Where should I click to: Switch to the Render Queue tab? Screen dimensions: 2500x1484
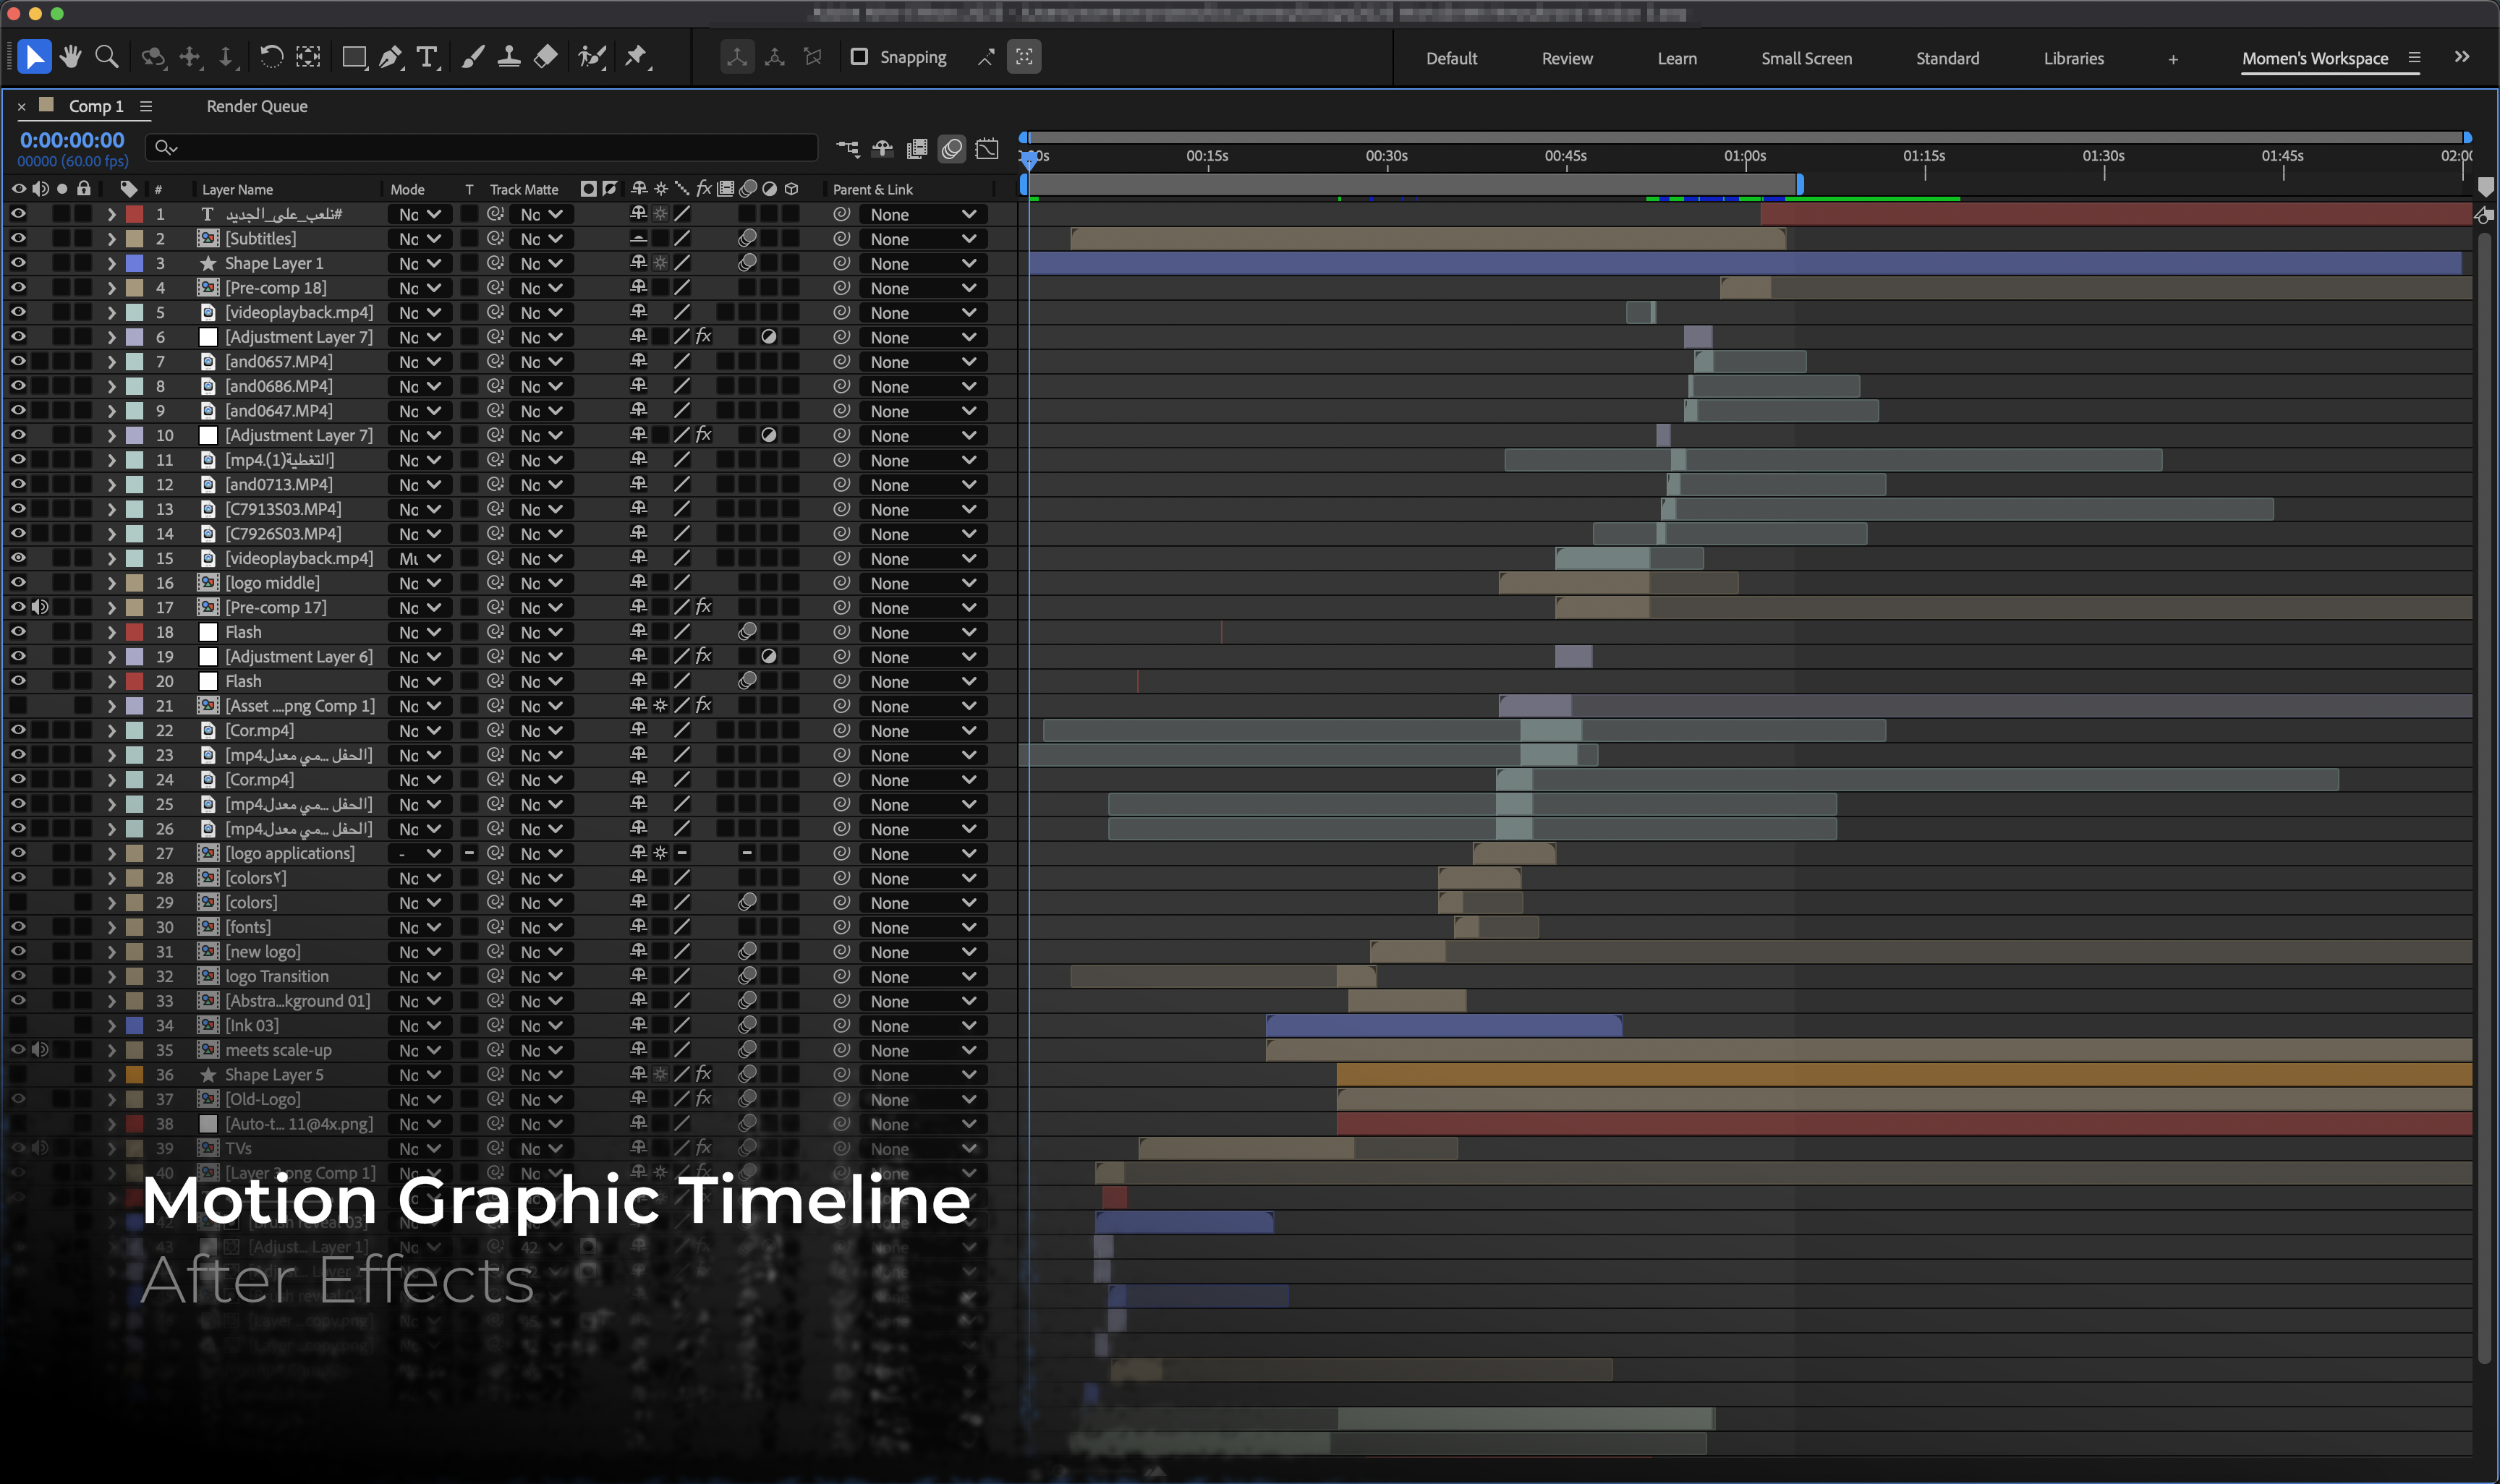[x=257, y=106]
